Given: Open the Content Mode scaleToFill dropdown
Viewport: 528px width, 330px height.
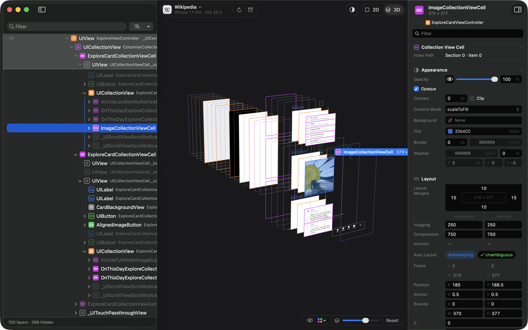Looking at the screenshot, I should point(483,109).
